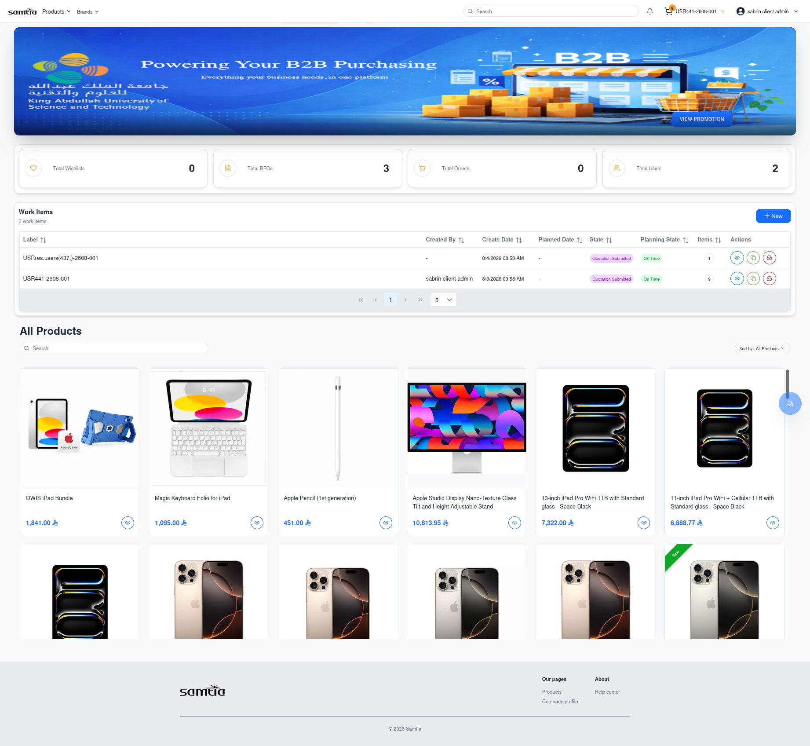Open the iPhone product image marked Sale
The image size is (810, 746).
click(725, 592)
